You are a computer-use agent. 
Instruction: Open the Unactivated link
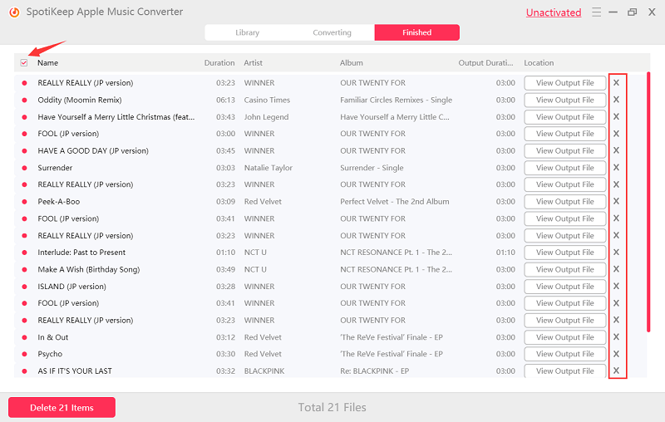[554, 12]
